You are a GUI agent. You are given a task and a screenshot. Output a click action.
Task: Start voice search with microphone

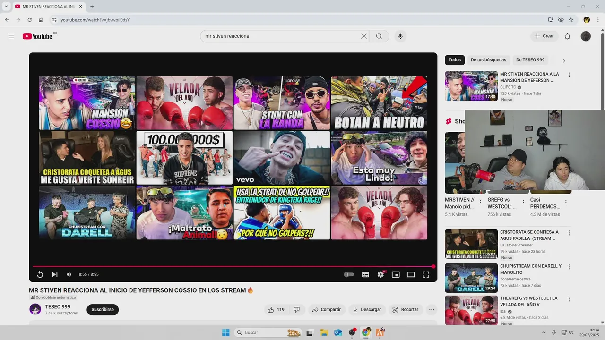400,36
